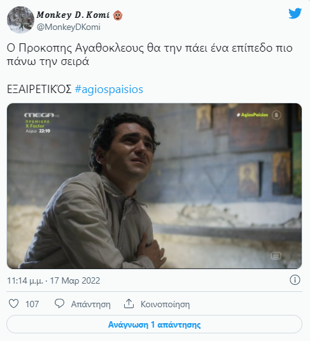Click the Twitter bird logo
The height and width of the screenshot is (341, 310).
pyautogui.click(x=295, y=13)
